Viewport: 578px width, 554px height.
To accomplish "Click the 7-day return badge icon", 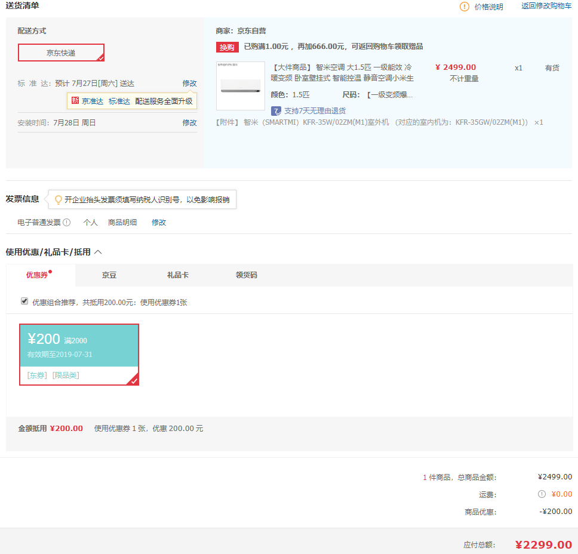I will [276, 111].
